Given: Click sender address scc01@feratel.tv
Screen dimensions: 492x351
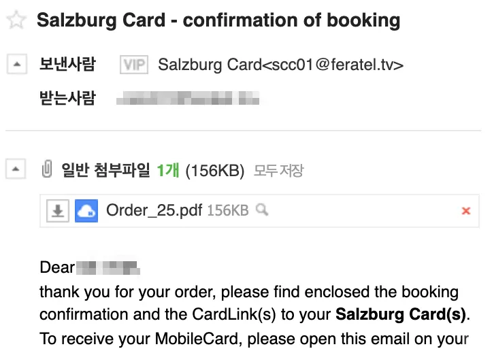Looking at the screenshot, I should pyautogui.click(x=280, y=65).
